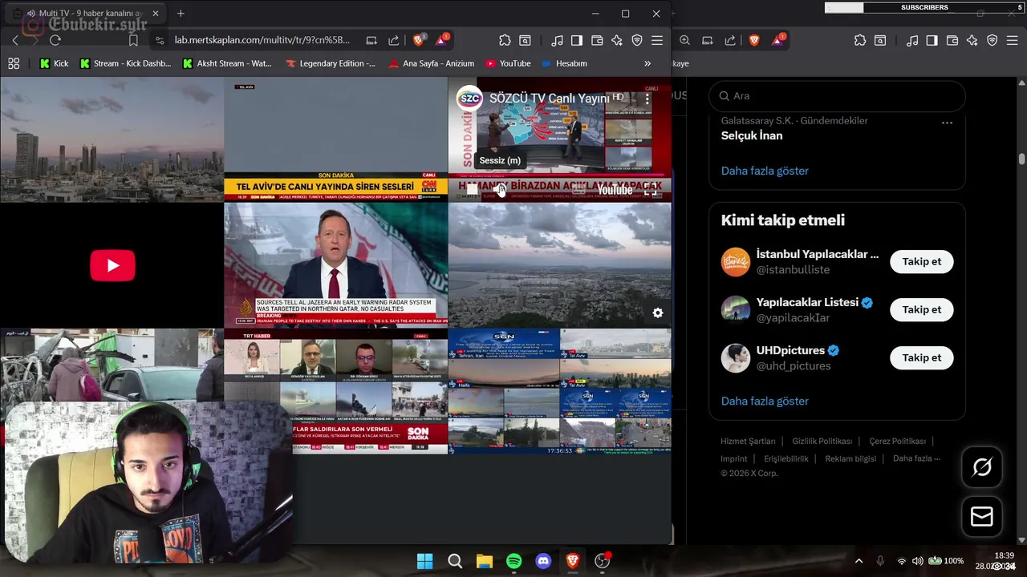Open Brave Rewards in Multi TV window
The width and height of the screenshot is (1027, 577).
click(442, 40)
